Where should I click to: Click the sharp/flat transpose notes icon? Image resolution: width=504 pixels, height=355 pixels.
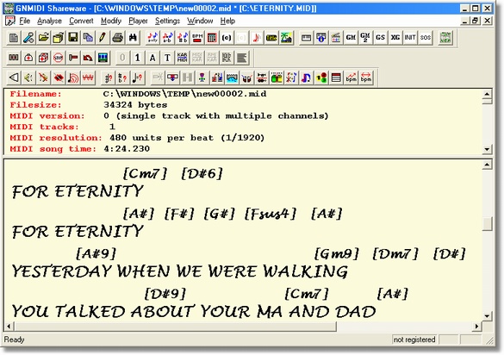[x=183, y=38]
